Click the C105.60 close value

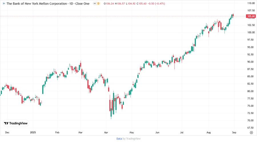click(x=142, y=4)
